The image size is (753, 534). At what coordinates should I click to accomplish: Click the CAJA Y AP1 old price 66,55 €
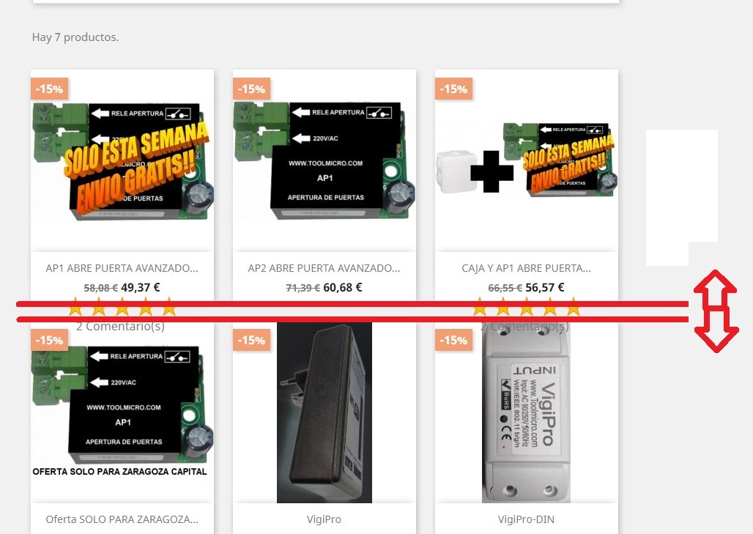point(505,288)
